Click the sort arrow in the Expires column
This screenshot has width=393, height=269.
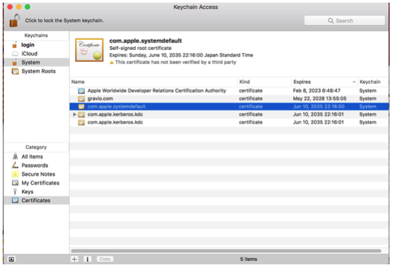pyautogui.click(x=354, y=82)
